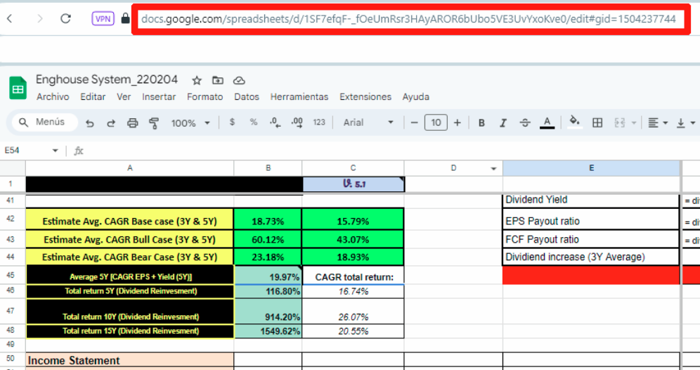Screen dimensions: 700x370
Task: Select the Income Statement cell
Action: 130,361
